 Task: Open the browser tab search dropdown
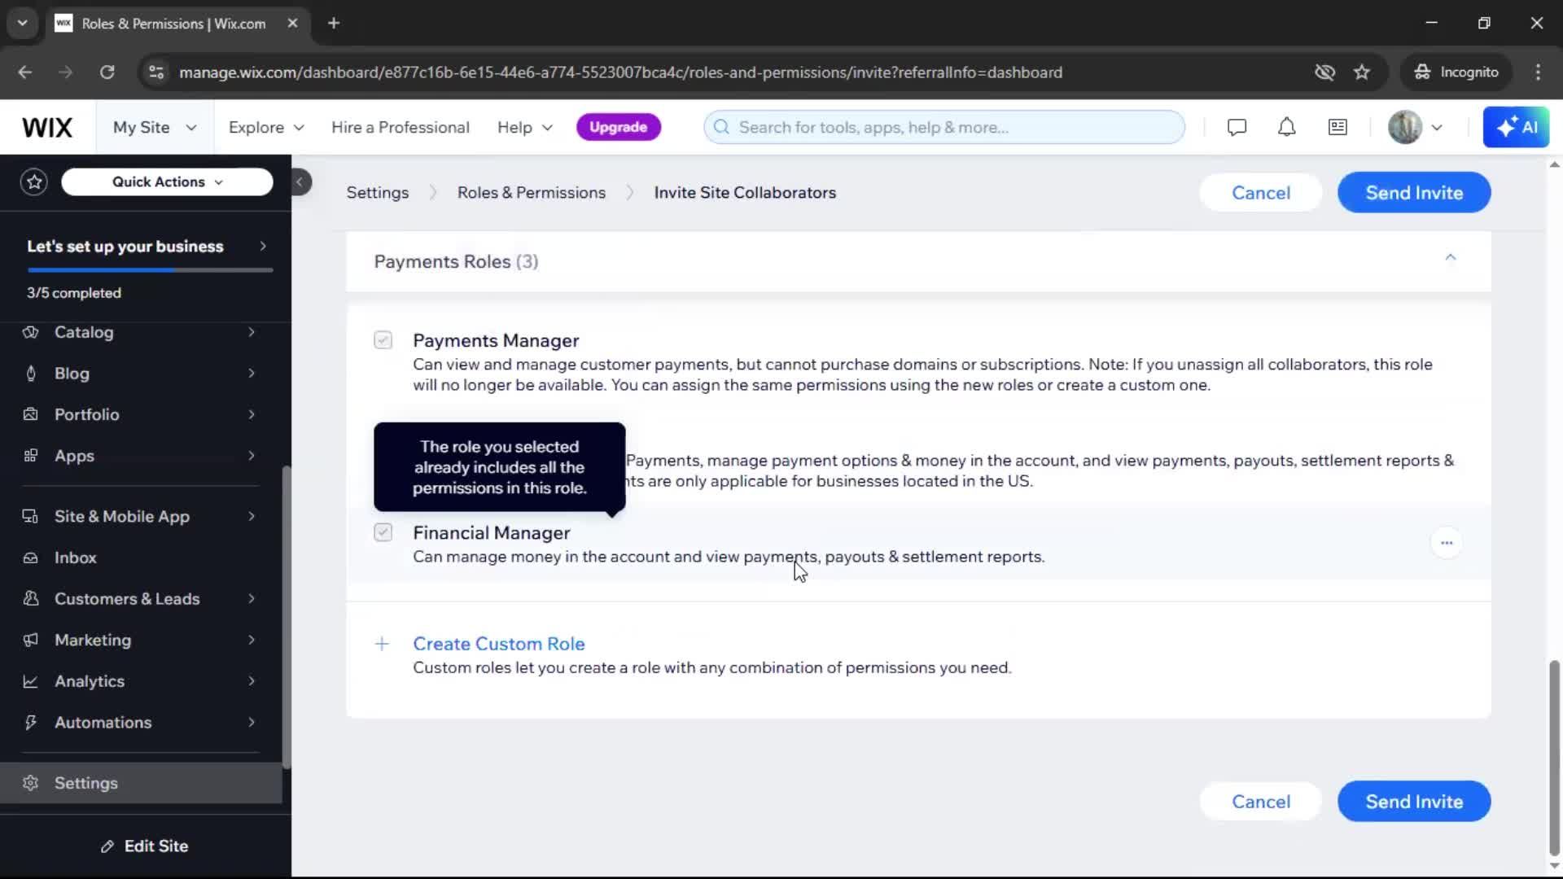coord(23,23)
